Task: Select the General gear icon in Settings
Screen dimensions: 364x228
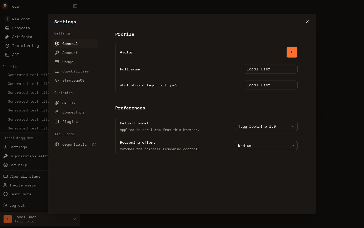Action: 57,44
